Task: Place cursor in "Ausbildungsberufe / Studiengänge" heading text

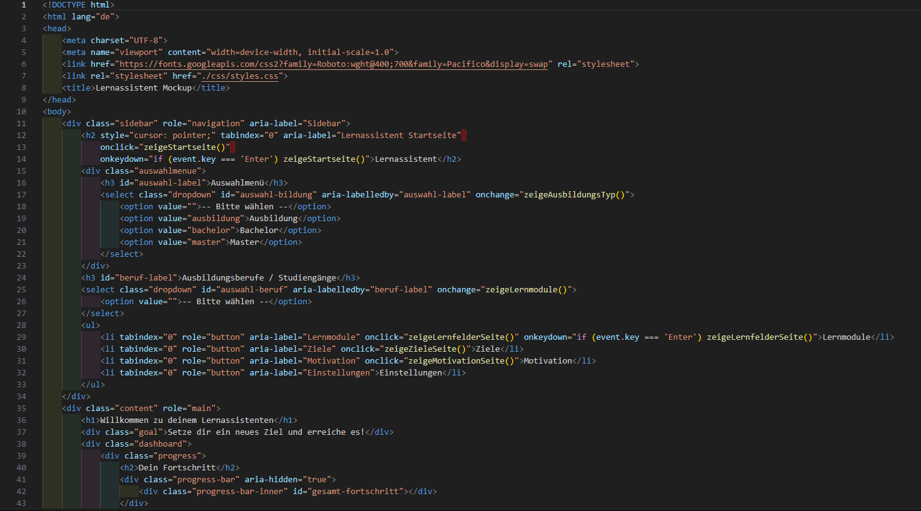Action: 259,278
